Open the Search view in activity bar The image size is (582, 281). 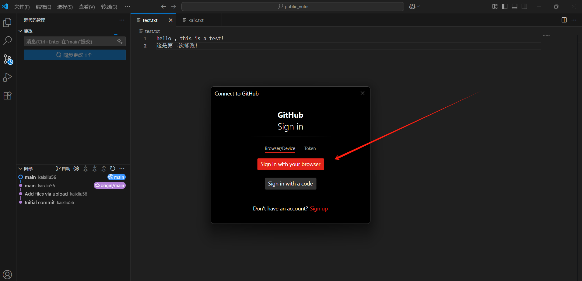pyautogui.click(x=7, y=41)
